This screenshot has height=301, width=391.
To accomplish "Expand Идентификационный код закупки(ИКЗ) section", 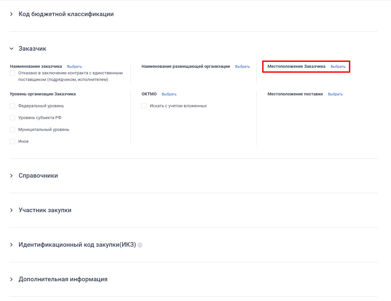I will [11, 245].
